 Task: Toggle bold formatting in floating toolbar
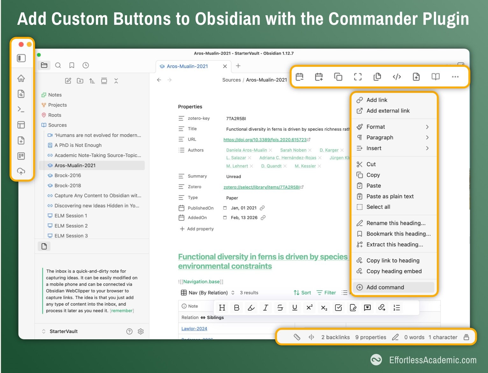(x=237, y=307)
